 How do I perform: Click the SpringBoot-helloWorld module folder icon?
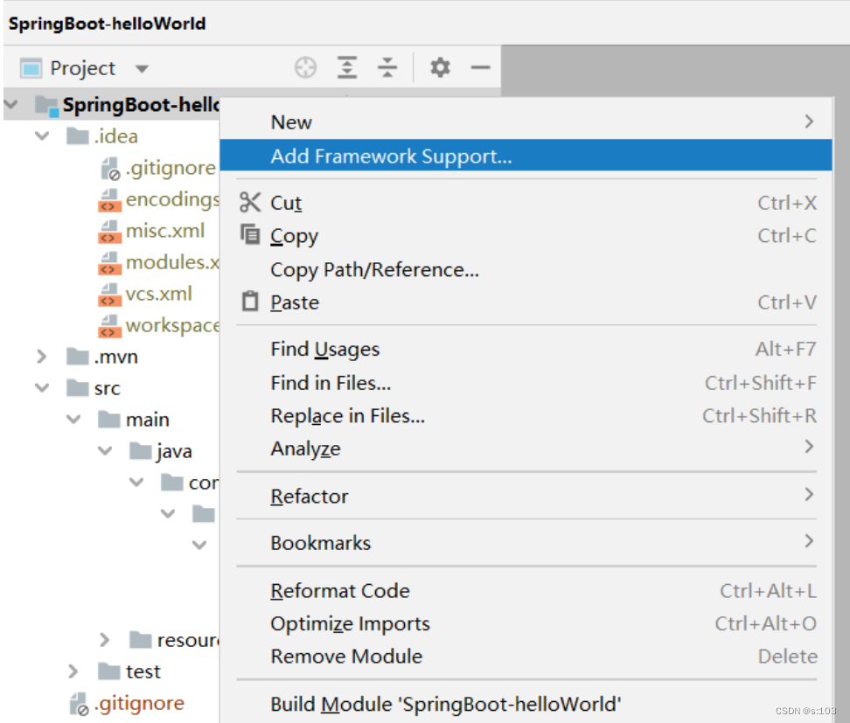click(x=46, y=105)
